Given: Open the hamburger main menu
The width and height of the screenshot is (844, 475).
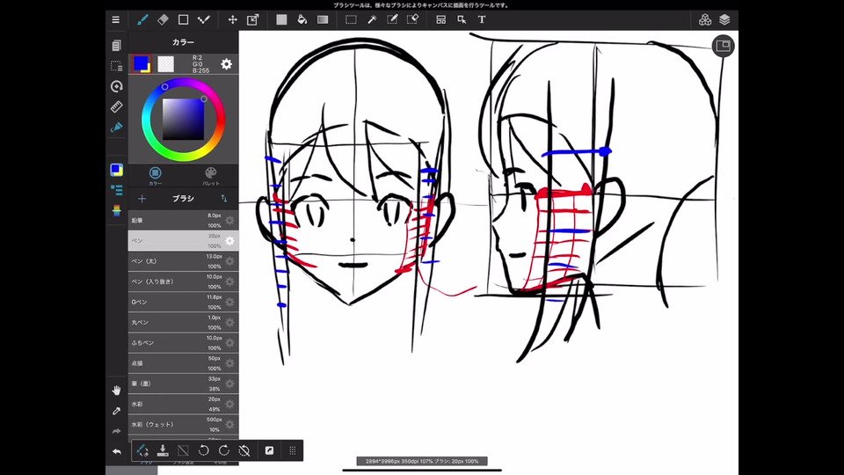Looking at the screenshot, I should point(116,19).
